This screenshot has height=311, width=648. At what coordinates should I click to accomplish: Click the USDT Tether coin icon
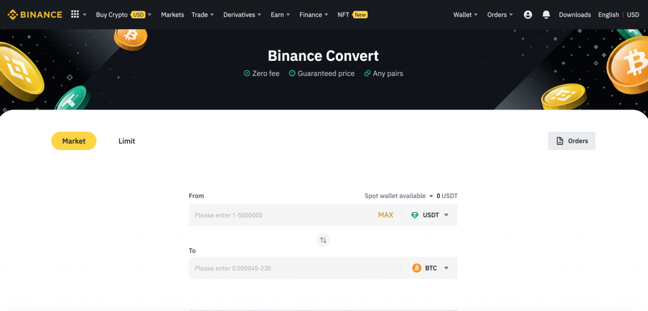pos(415,215)
